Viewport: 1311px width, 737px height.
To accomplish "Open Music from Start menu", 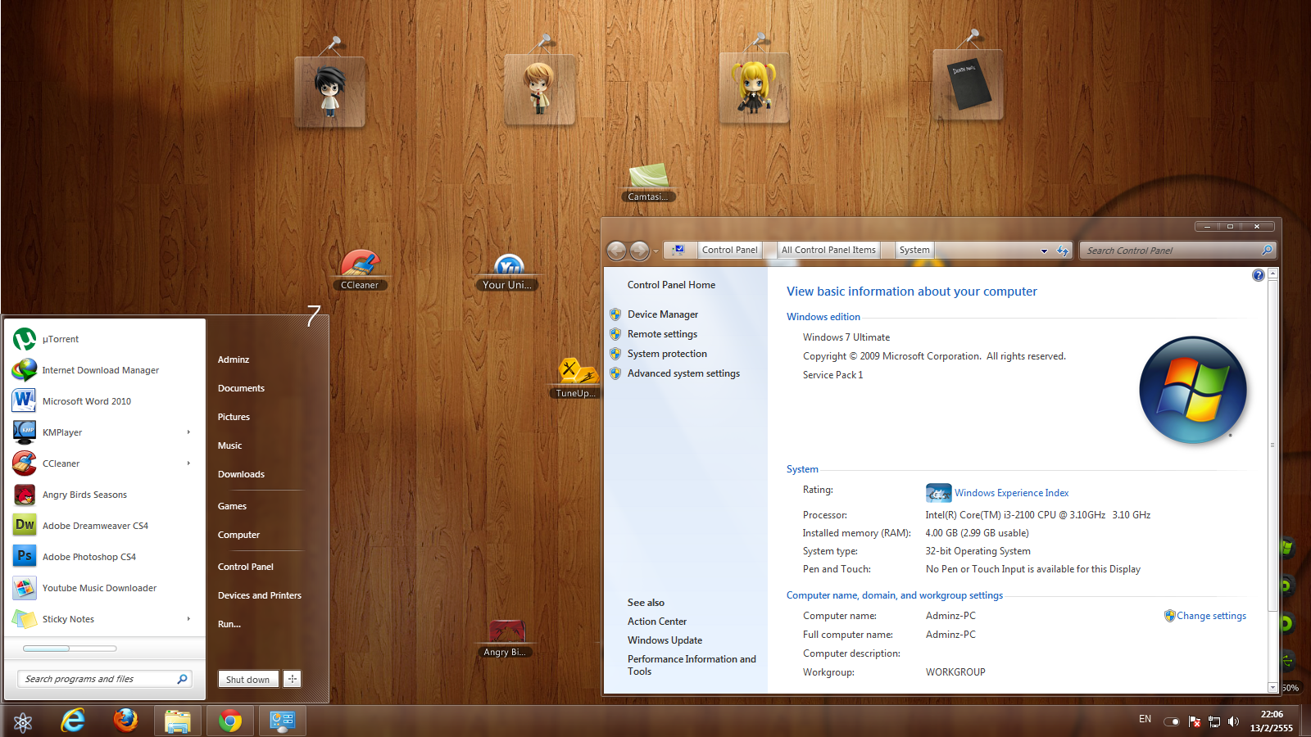I will tap(229, 445).
